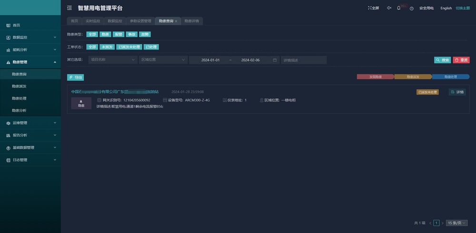The width and height of the screenshot is (476, 233).
Task: Open the 15 条/页 page size dropdown
Action: click(x=457, y=223)
